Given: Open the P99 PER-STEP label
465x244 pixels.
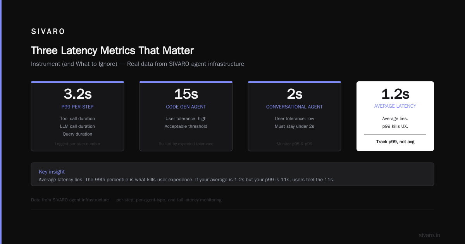Looking at the screenshot, I should click(77, 107).
